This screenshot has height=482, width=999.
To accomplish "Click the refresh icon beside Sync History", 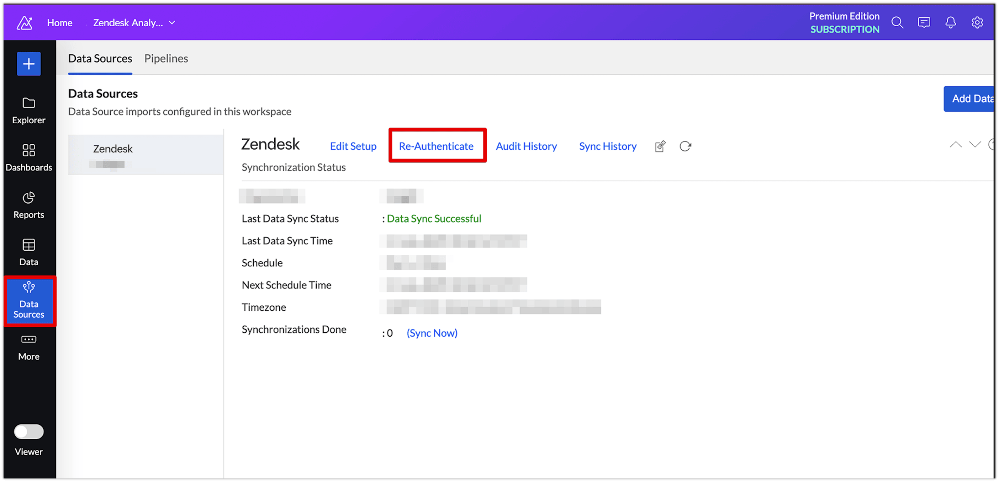I will pyautogui.click(x=685, y=146).
